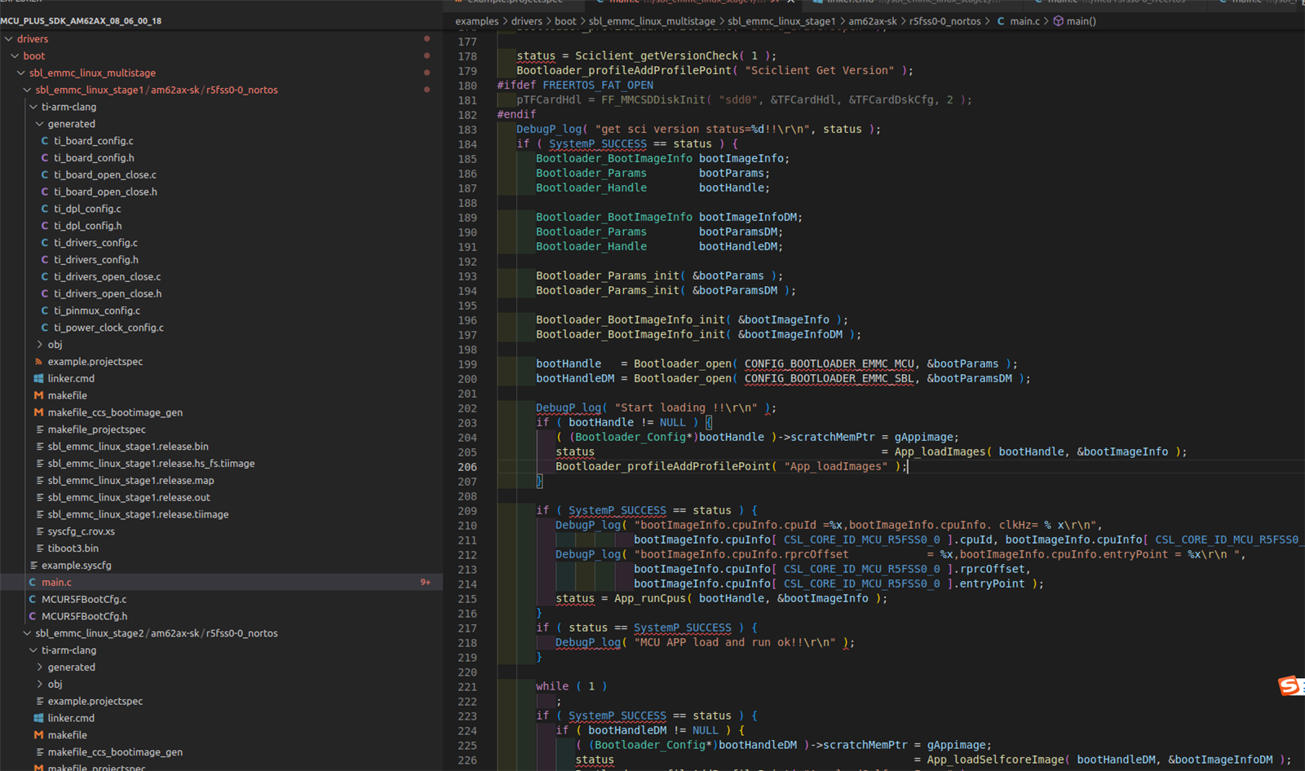Click the C file icon in breadcrumb
Image resolution: width=1305 pixels, height=771 pixels.
pyautogui.click(x=1001, y=21)
